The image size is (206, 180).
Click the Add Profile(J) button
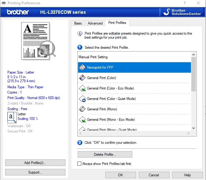point(35,163)
